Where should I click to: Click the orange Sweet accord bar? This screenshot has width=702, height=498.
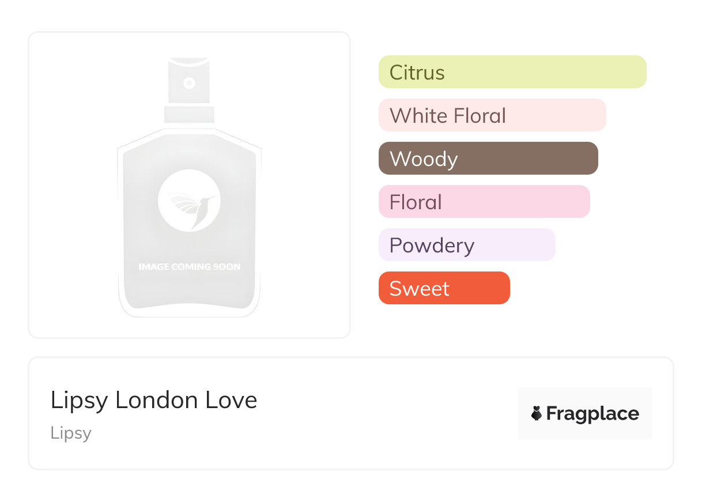tap(444, 288)
